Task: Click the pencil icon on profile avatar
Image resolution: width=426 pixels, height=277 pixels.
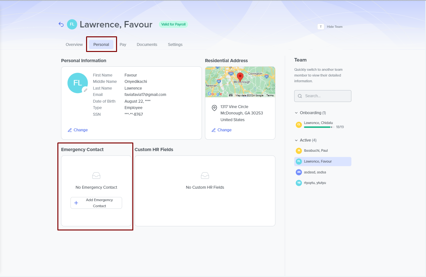Action: point(85,90)
